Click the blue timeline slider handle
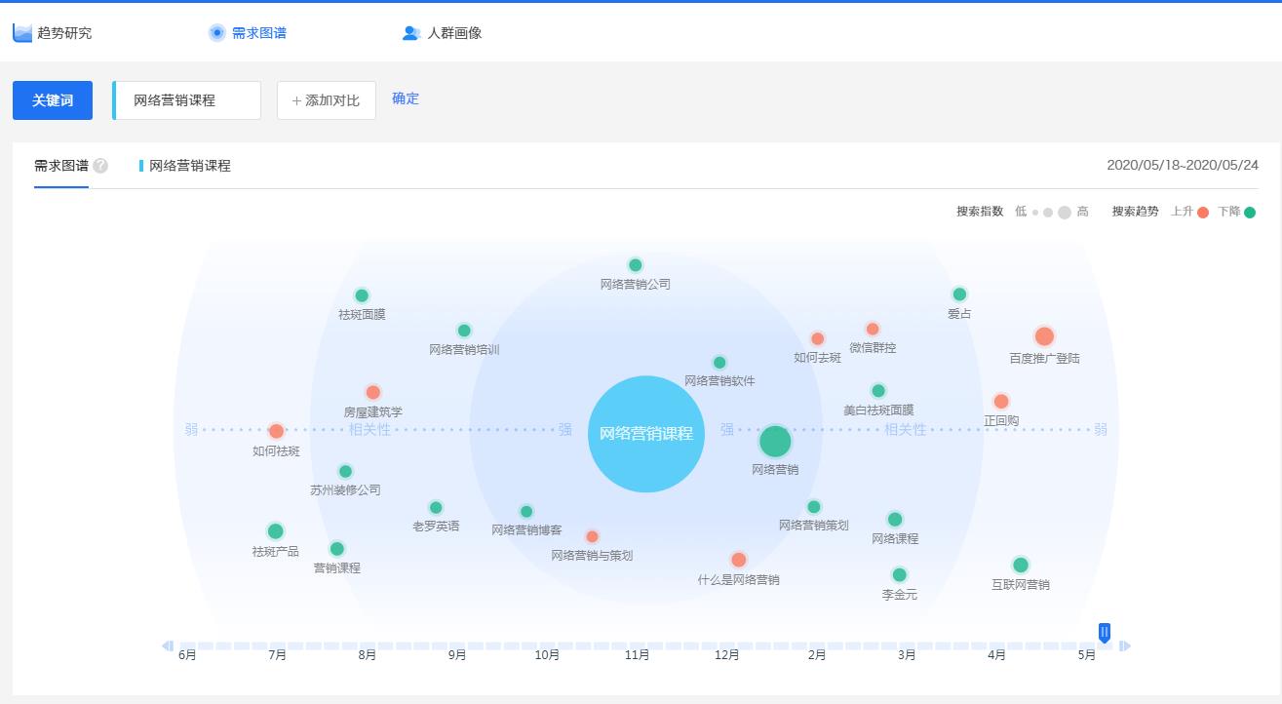The height and width of the screenshot is (704, 1282). click(1105, 633)
